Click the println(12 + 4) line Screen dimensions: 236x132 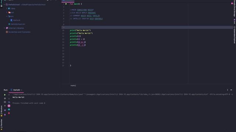(x=77, y=39)
